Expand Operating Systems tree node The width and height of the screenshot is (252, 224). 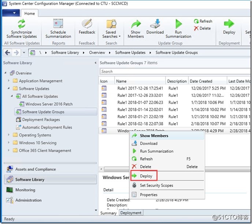(x=9, y=135)
